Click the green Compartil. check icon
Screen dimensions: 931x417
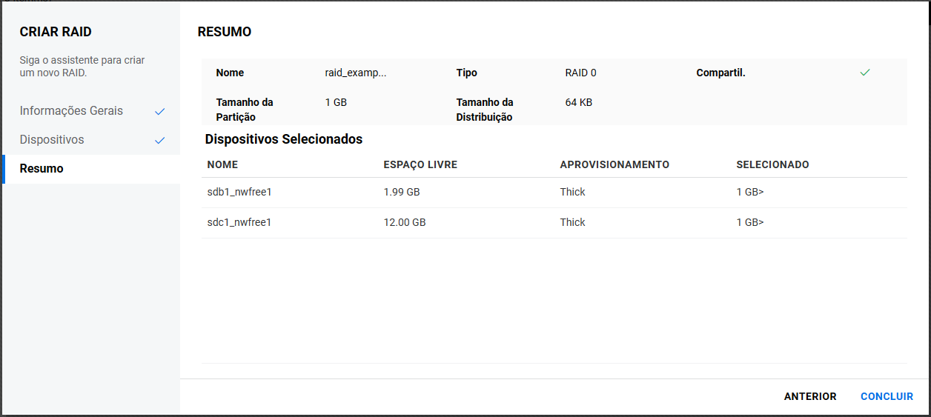864,73
